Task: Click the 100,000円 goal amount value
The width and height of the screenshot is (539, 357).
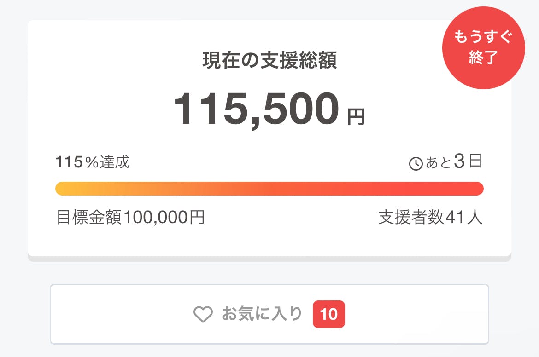Action: (164, 217)
